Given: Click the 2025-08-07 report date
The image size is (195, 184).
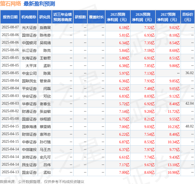Looking at the screenshot, I should coord(10,27).
